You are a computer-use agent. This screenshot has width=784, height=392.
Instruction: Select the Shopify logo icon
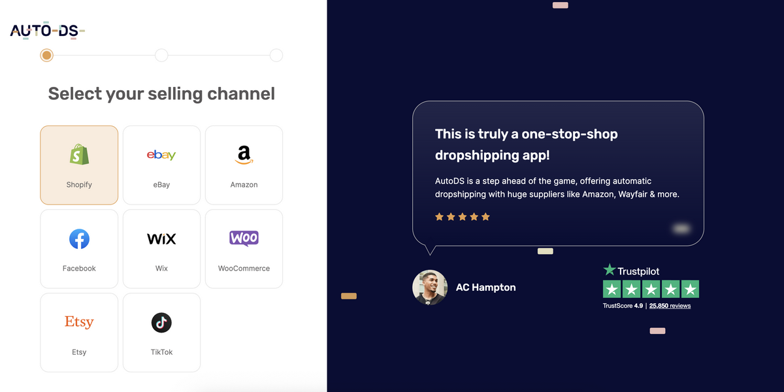79,155
